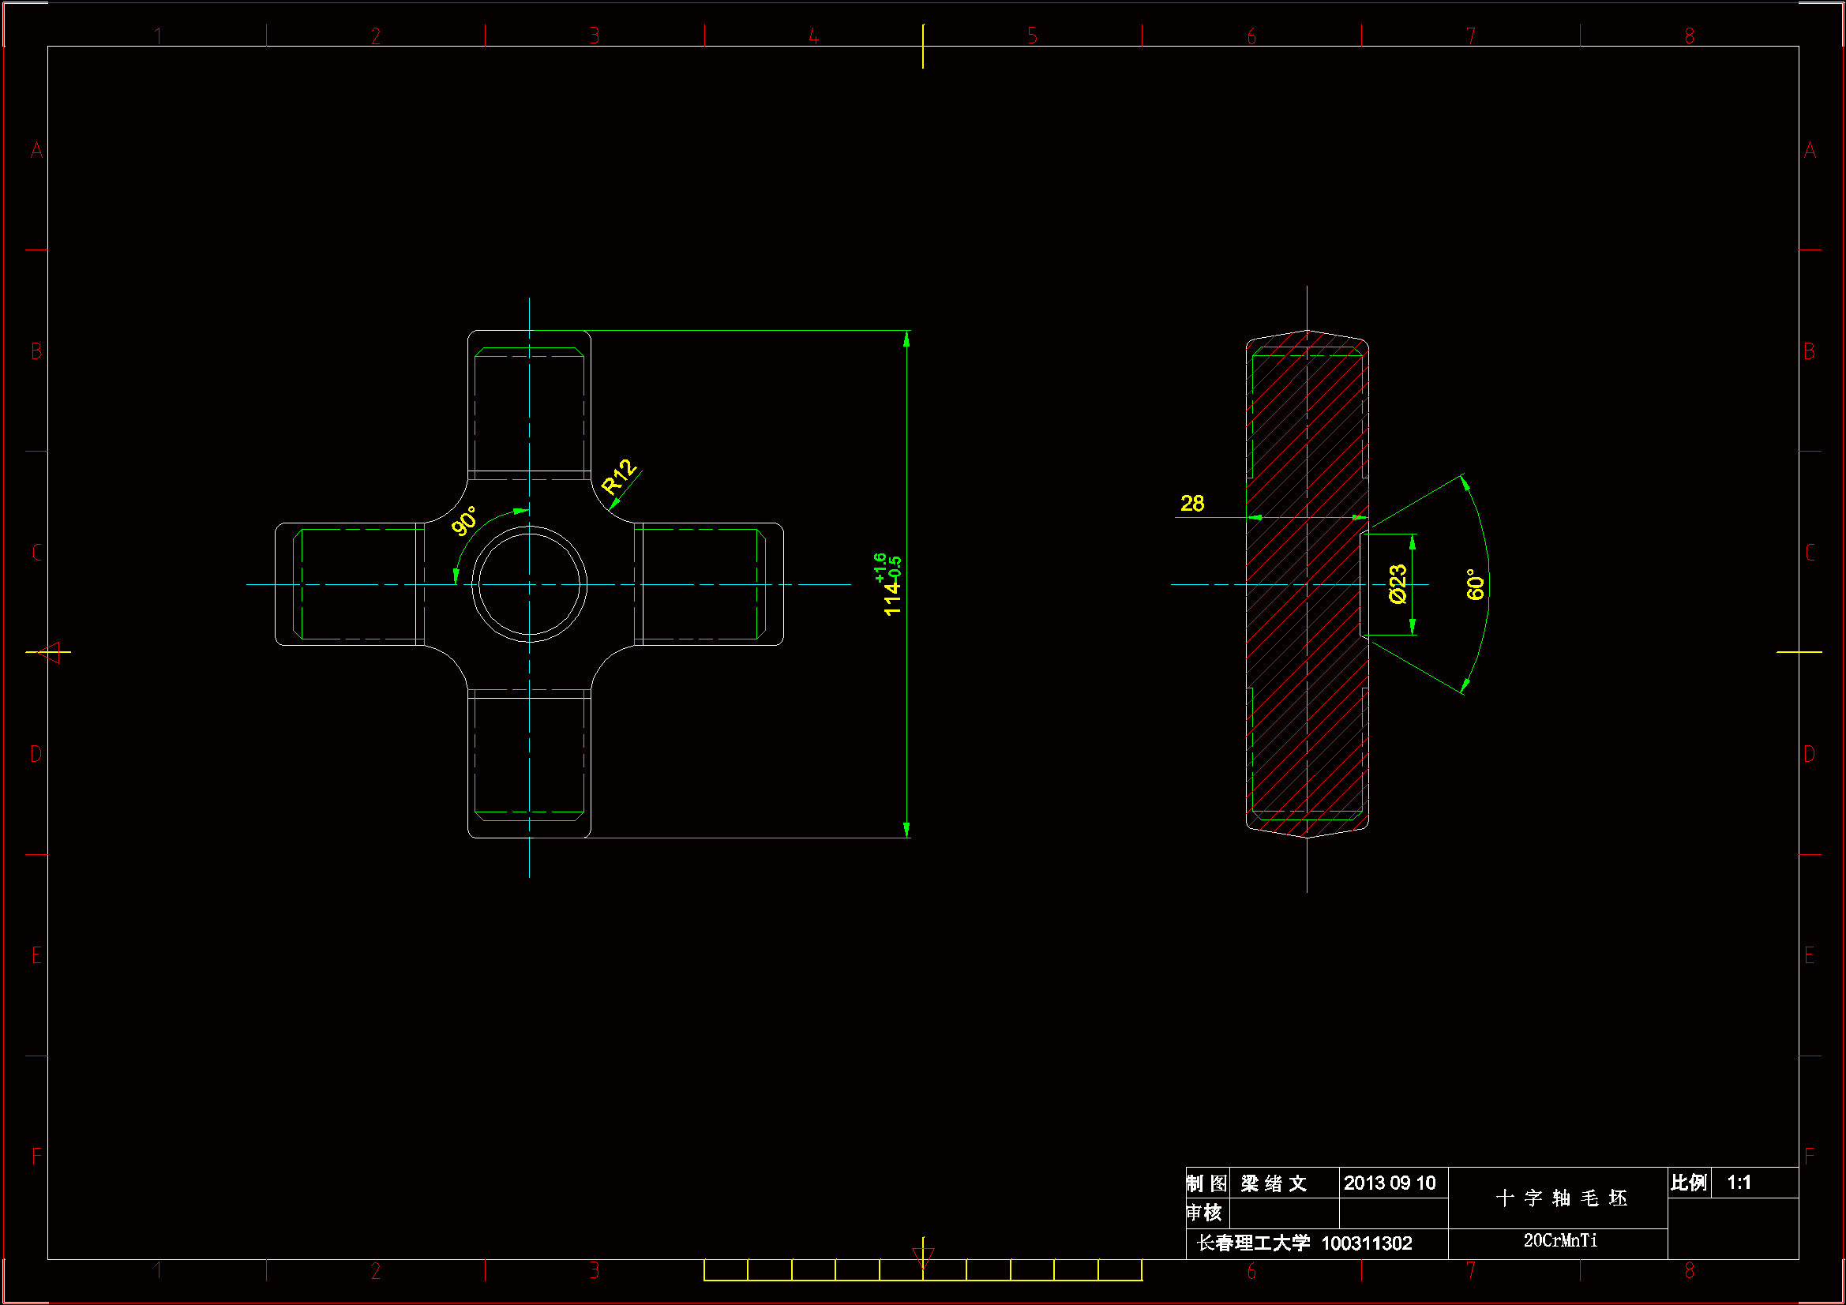Click the 十字轴毛坯 title text
The height and width of the screenshot is (1305, 1846).
1561,1198
